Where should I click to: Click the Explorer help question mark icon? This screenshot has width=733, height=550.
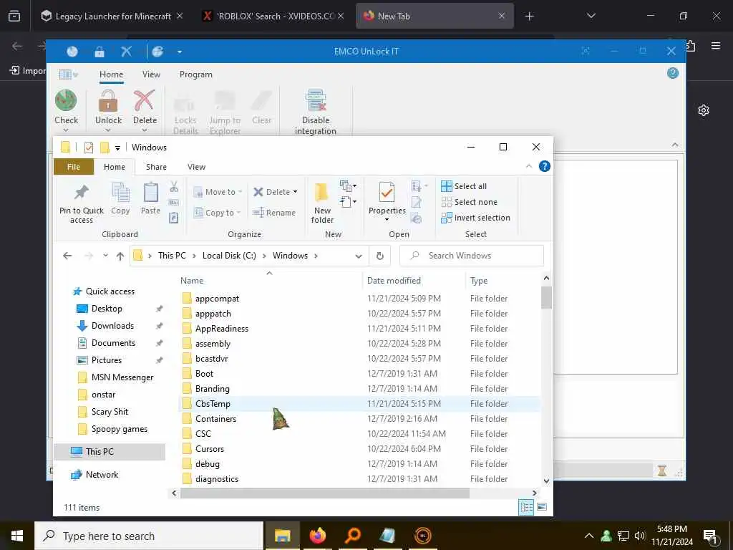click(x=545, y=166)
